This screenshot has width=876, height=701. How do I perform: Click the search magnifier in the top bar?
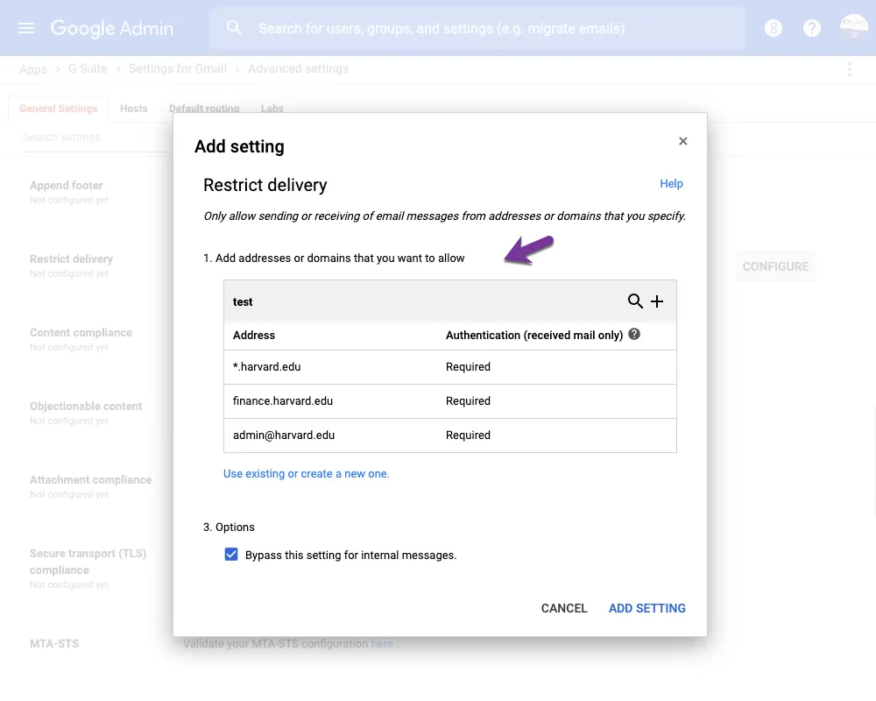click(x=234, y=27)
